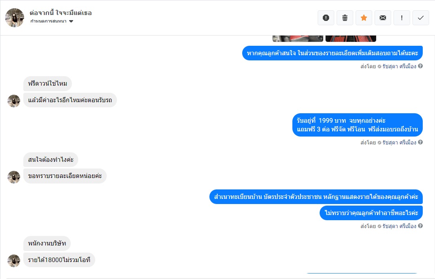Open the contact's profile picture in header
Image resolution: width=435 pixels, height=279 pixels.
[x=15, y=17]
